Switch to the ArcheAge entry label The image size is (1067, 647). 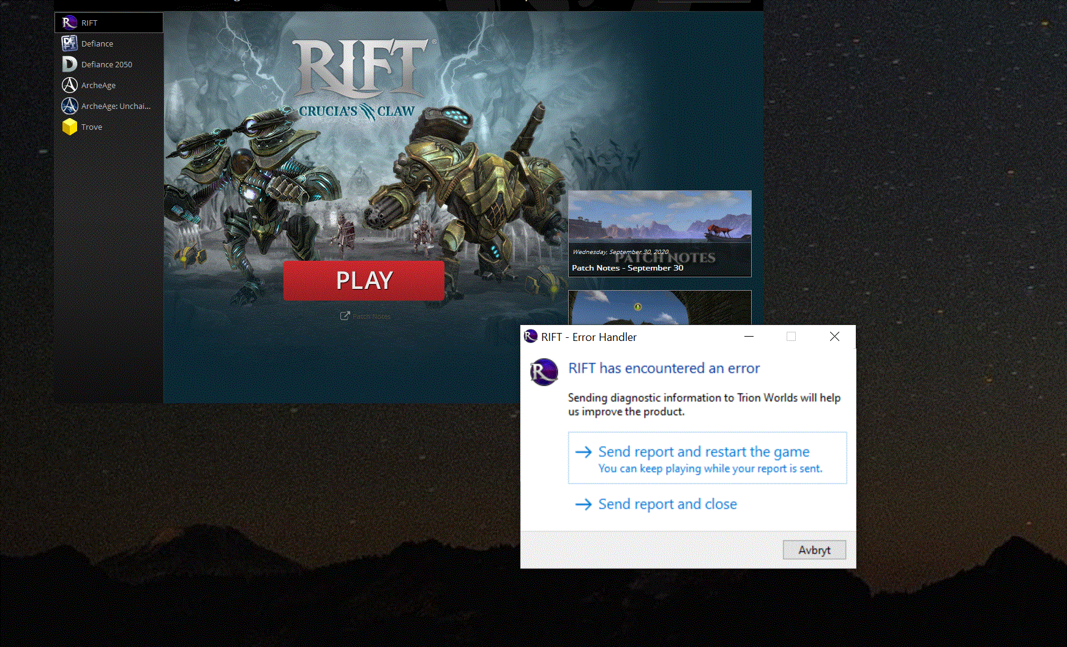pyautogui.click(x=99, y=85)
